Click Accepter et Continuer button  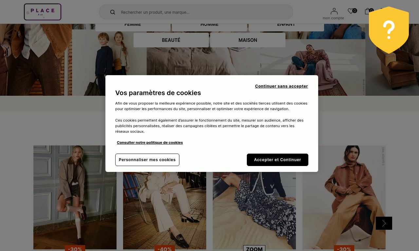pyautogui.click(x=278, y=159)
